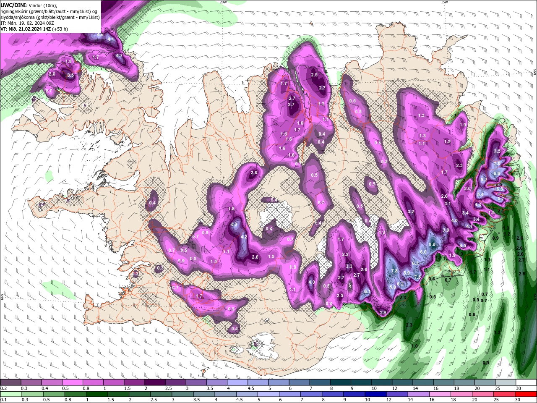Click the 7.5 snowfall value
The height and width of the screenshot is (403, 537).
pos(417,277)
